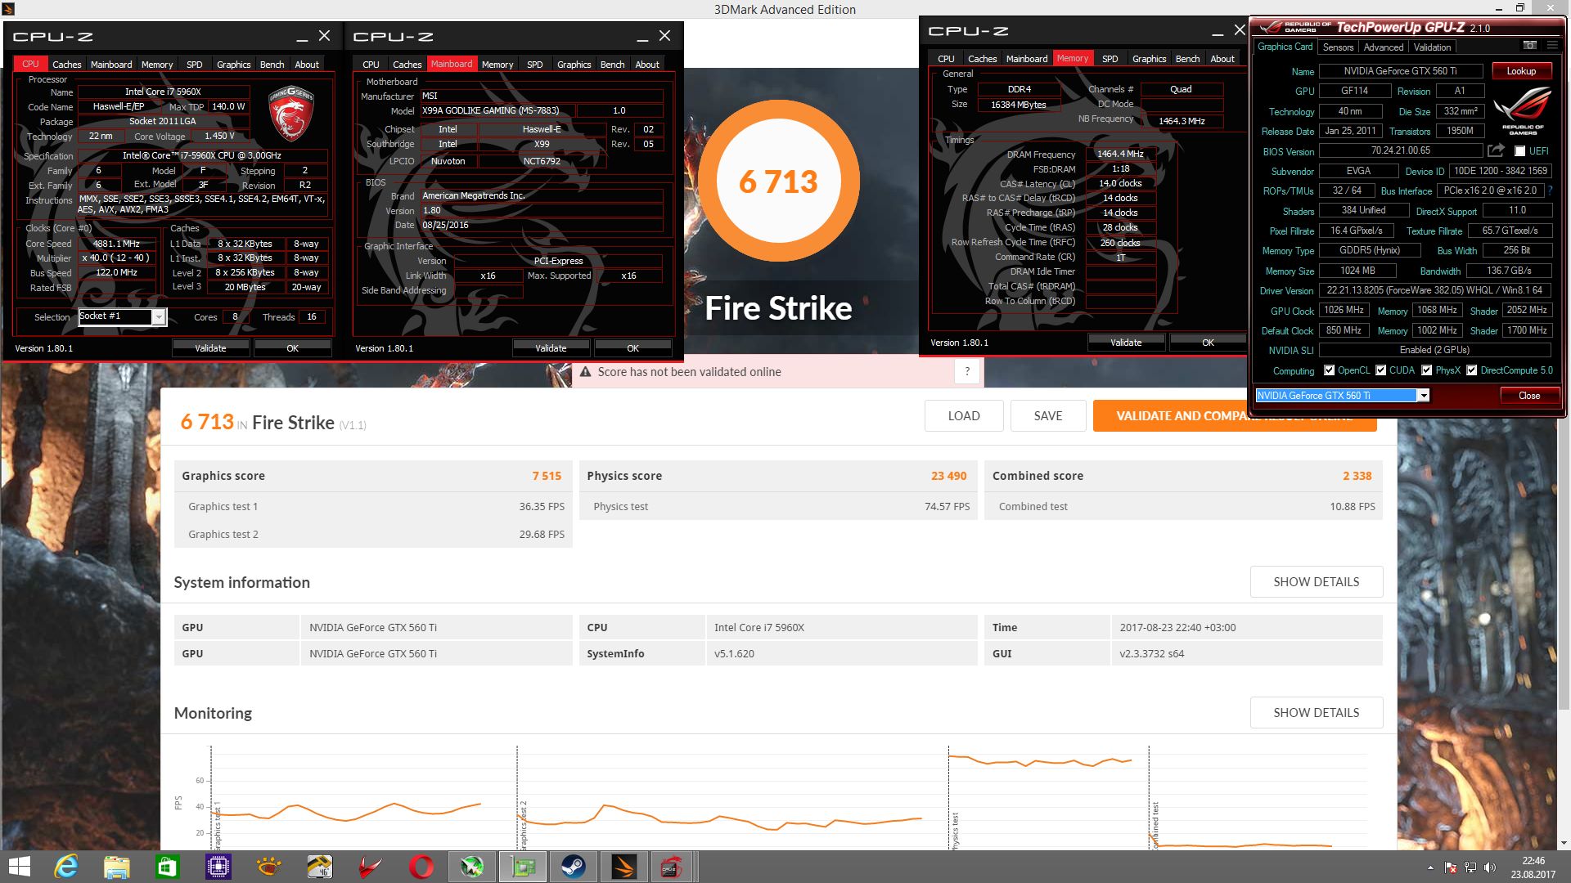Show details for Monitoring section
Screen dimensions: 1571x883
tap(1316, 713)
